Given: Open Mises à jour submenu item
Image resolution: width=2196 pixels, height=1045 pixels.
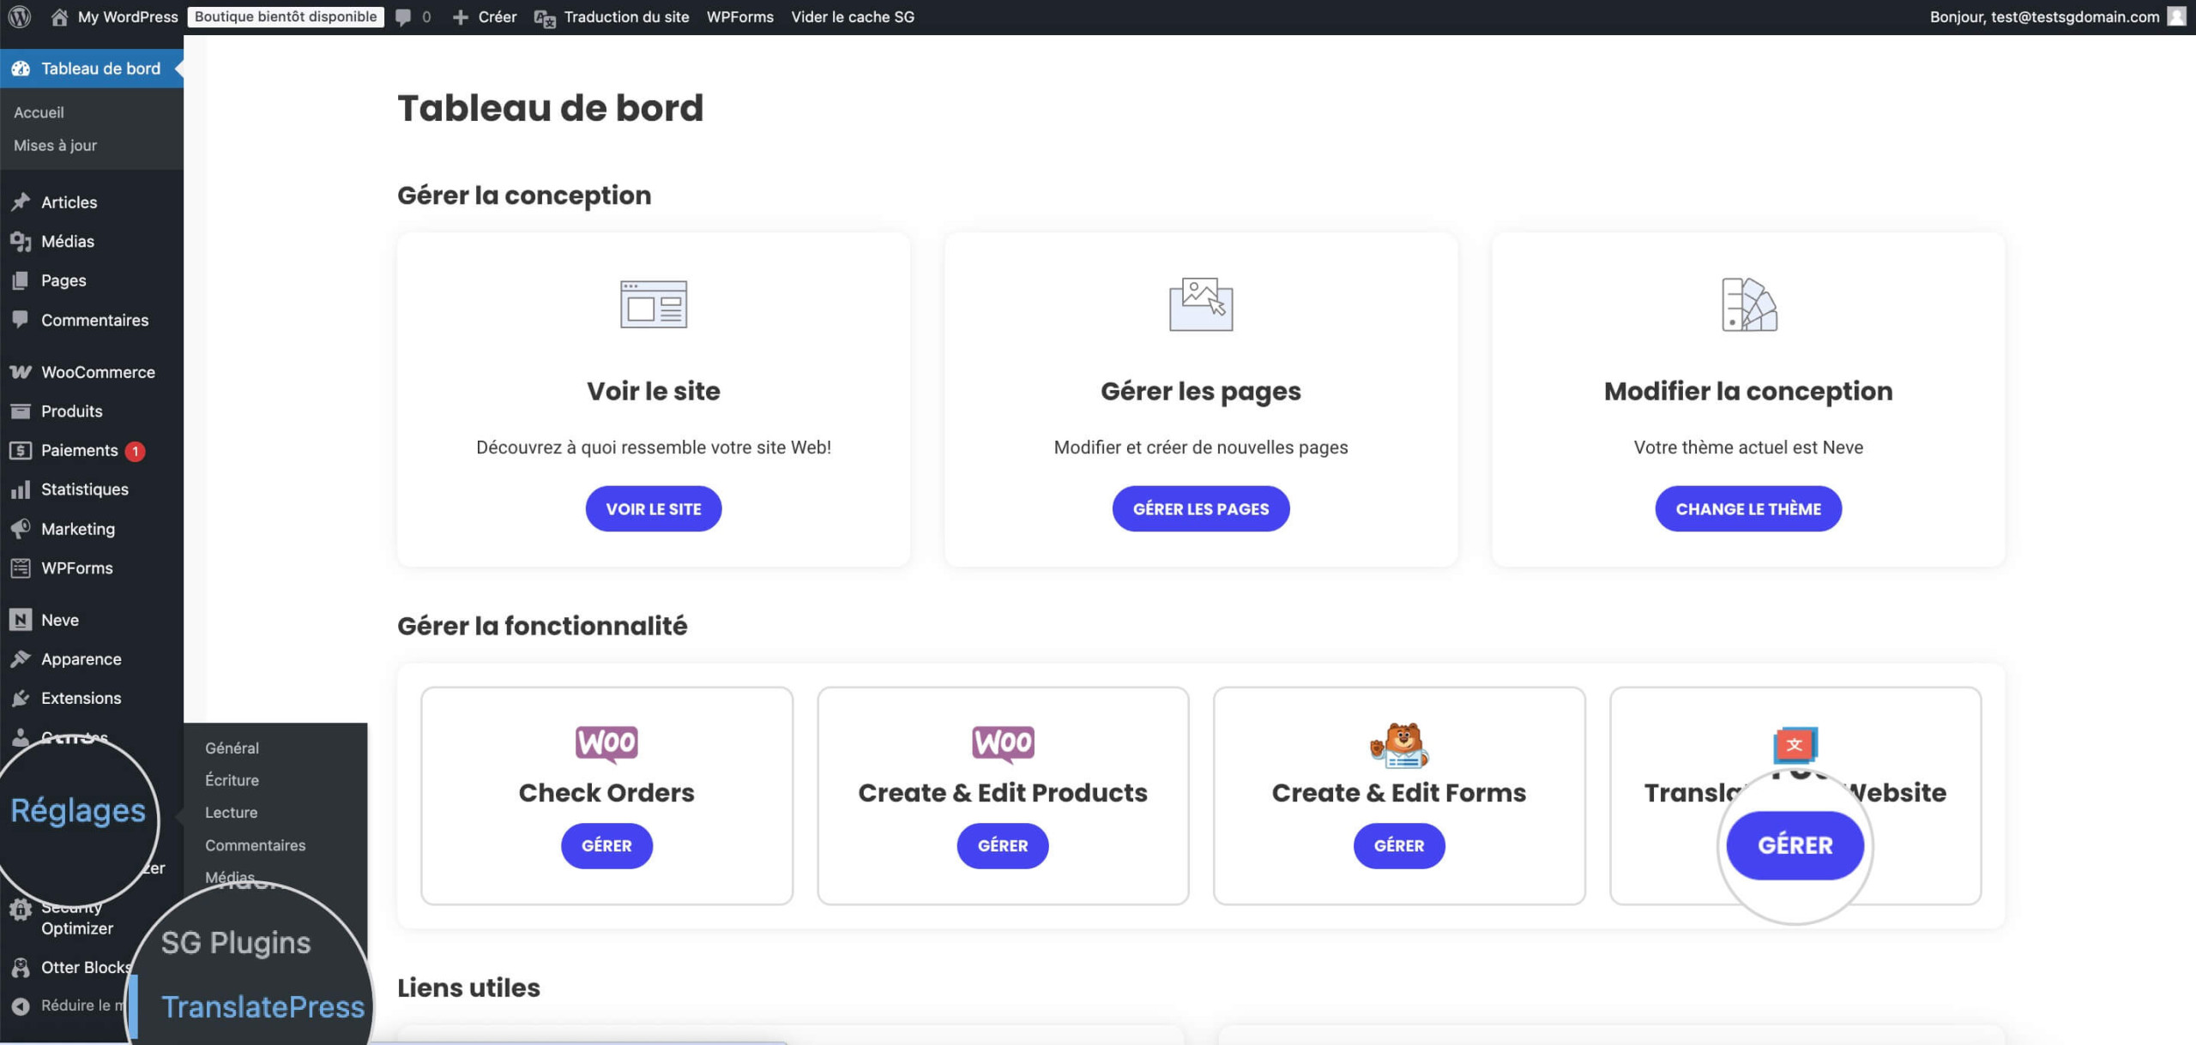Looking at the screenshot, I should tap(55, 145).
